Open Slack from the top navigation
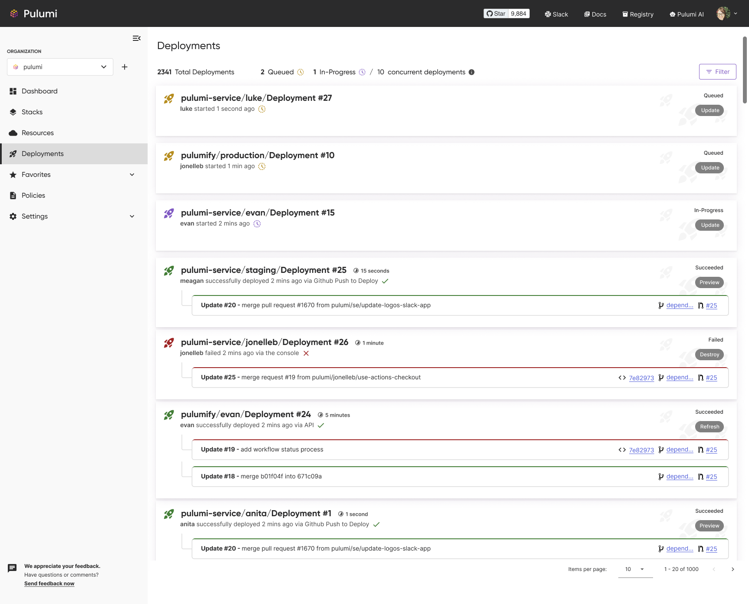The image size is (749, 604). click(556, 14)
